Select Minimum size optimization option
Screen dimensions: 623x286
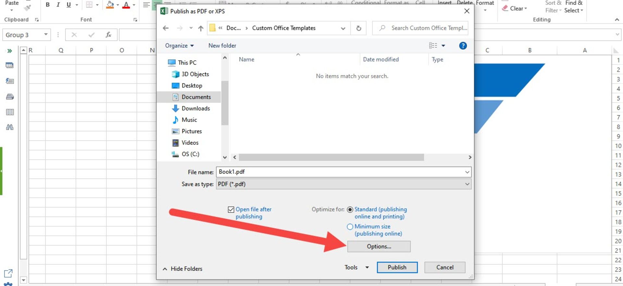pyautogui.click(x=350, y=227)
